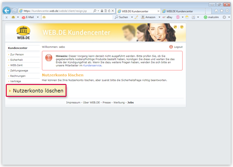This screenshot has height=167, width=233.
Task: Open the Über WEB.DE footer link
Action: (x=92, y=103)
